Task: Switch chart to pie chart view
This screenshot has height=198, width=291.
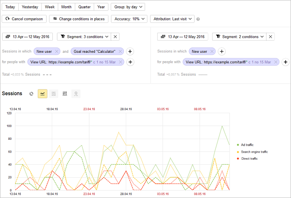Action: click(32, 94)
